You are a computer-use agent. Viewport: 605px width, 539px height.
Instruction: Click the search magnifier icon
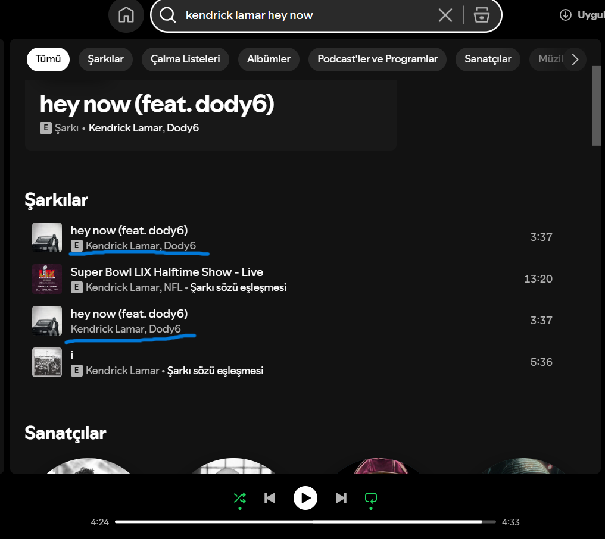pyautogui.click(x=167, y=15)
